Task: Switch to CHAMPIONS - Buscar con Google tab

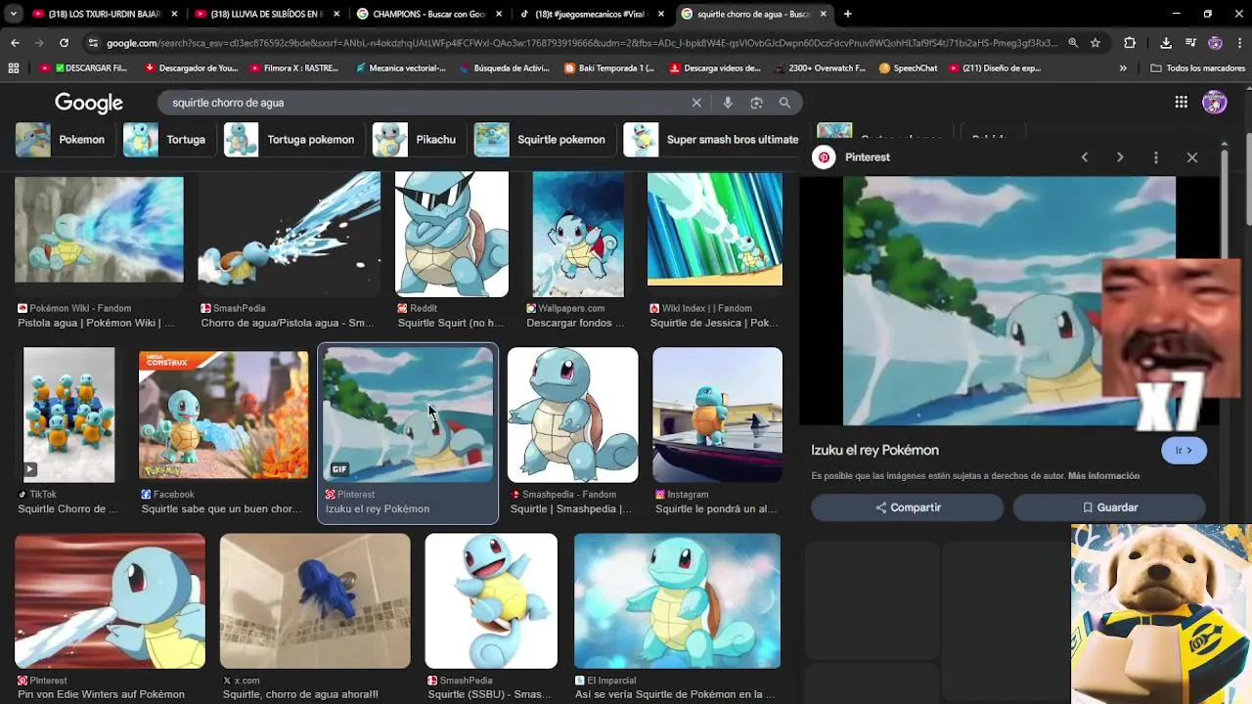Action: click(428, 14)
